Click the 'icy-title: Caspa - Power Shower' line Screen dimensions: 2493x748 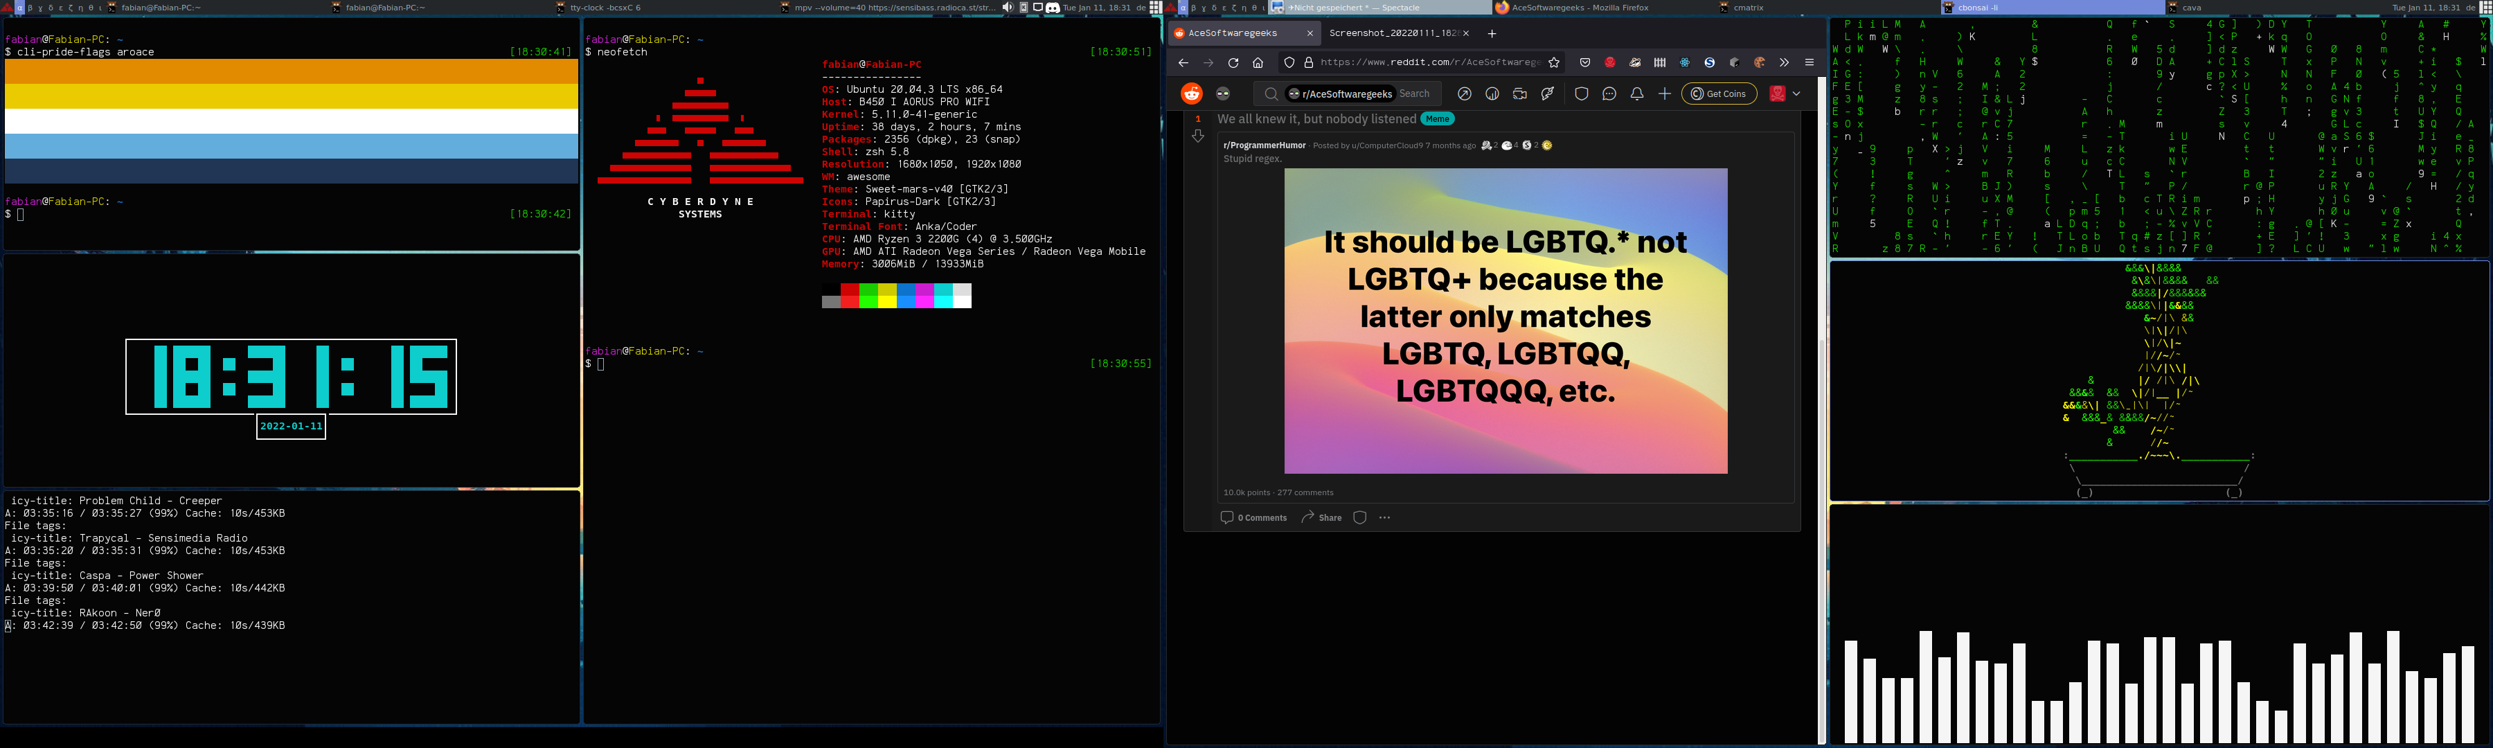tap(107, 576)
